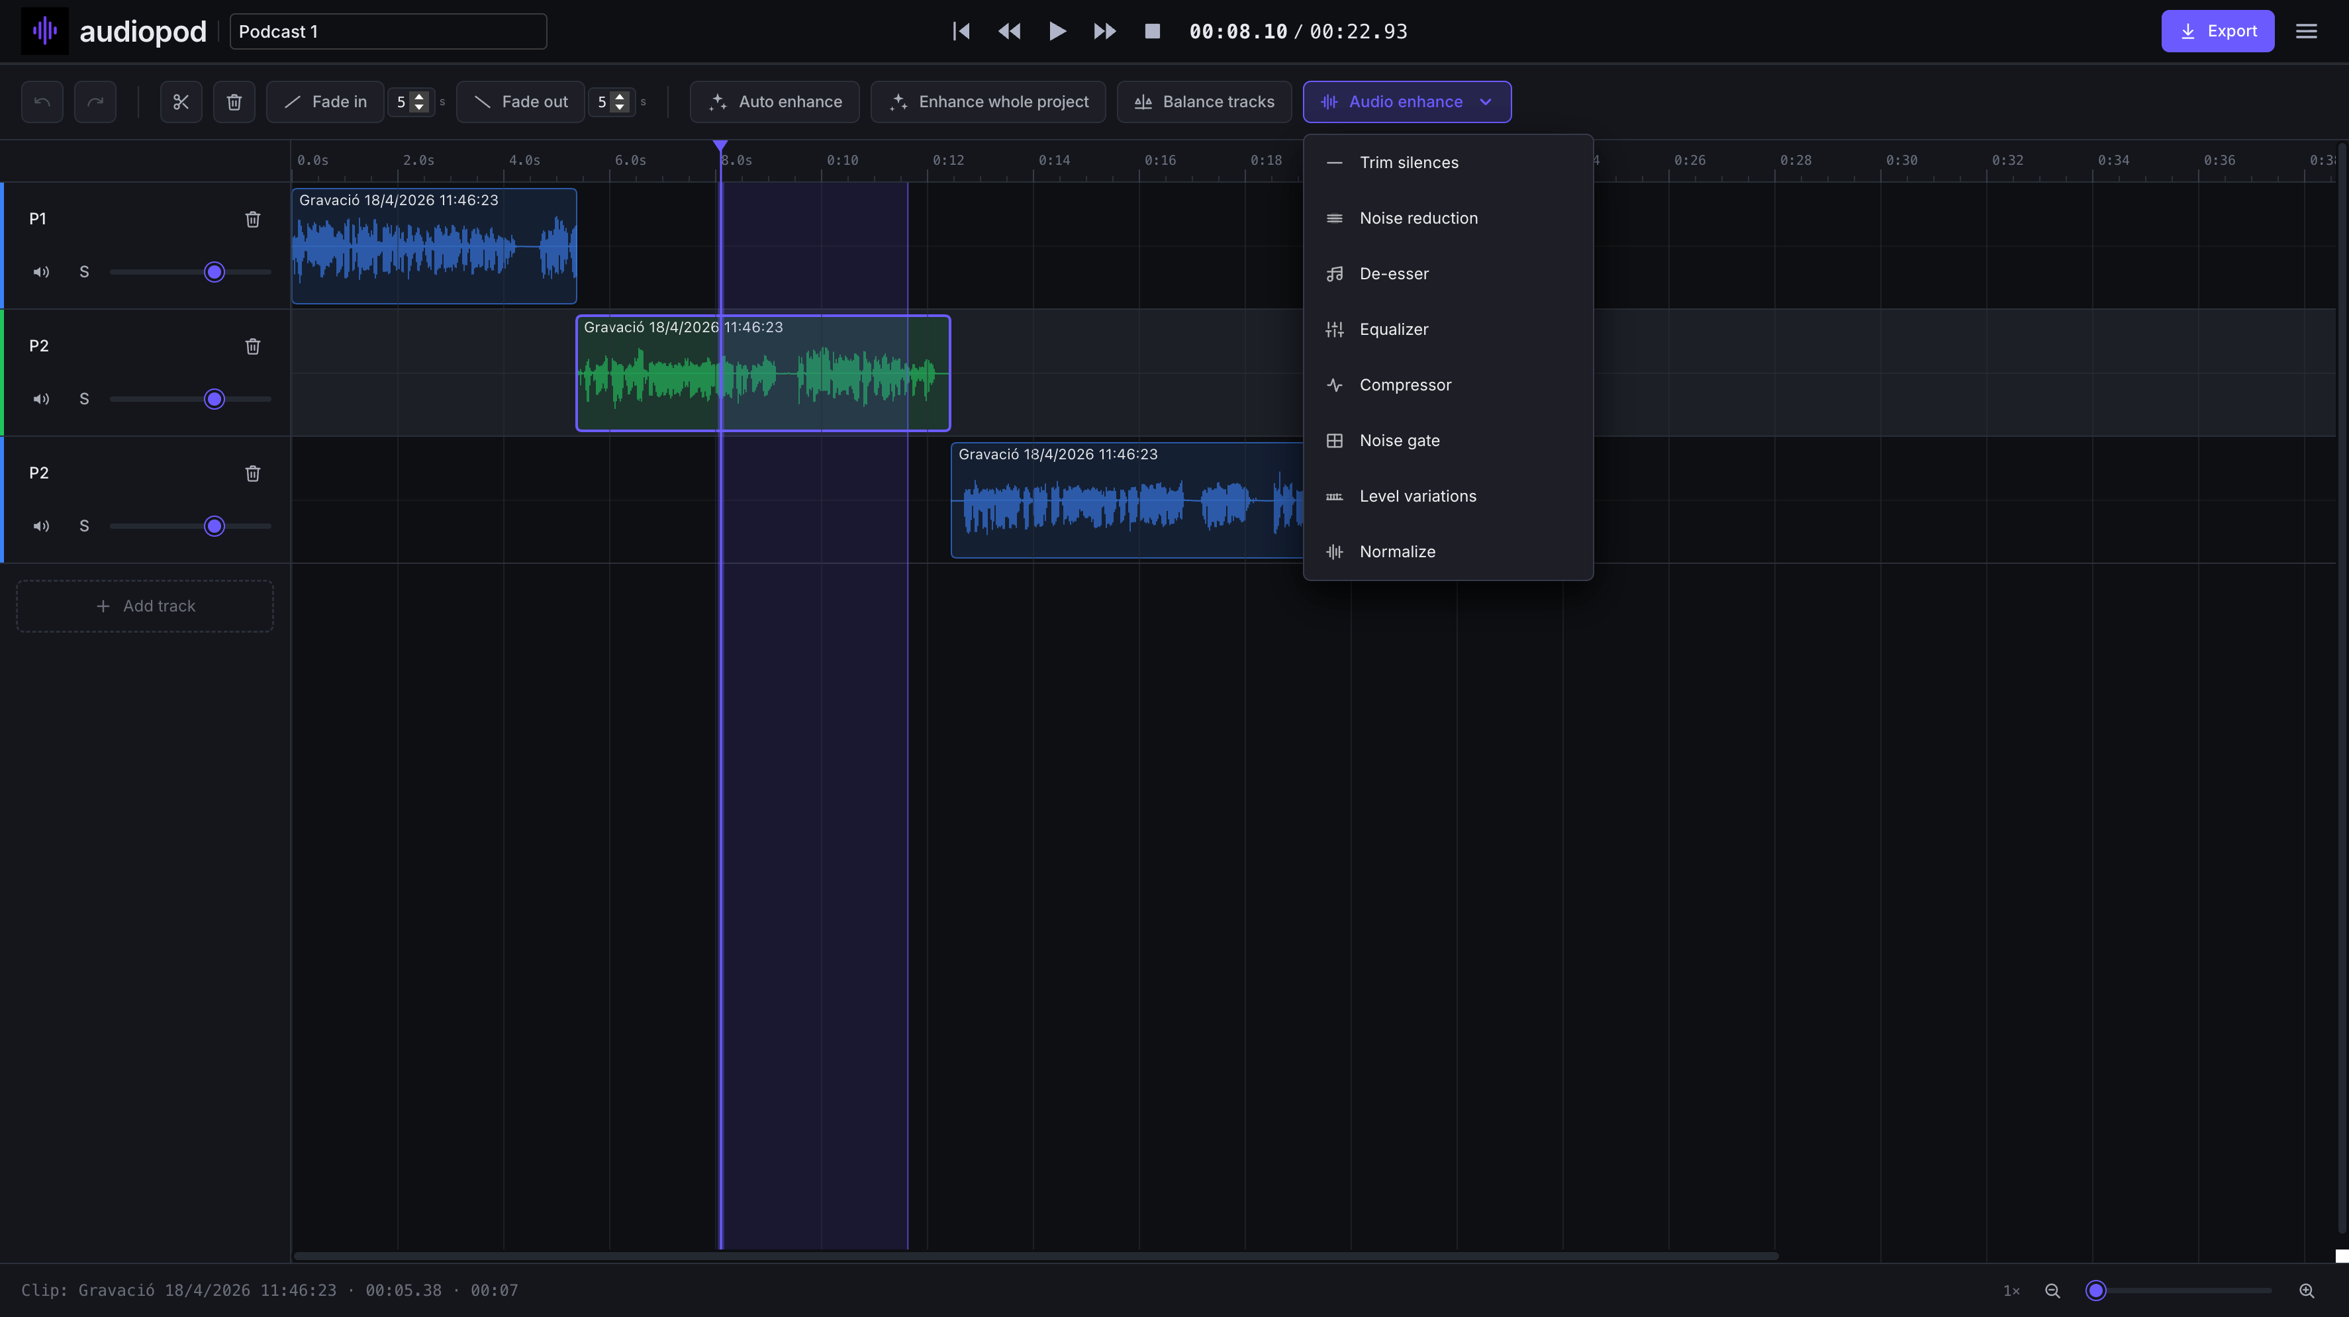Mute the bottom P2 track speaker
Viewport: 2349px width, 1317px height.
pyautogui.click(x=41, y=526)
